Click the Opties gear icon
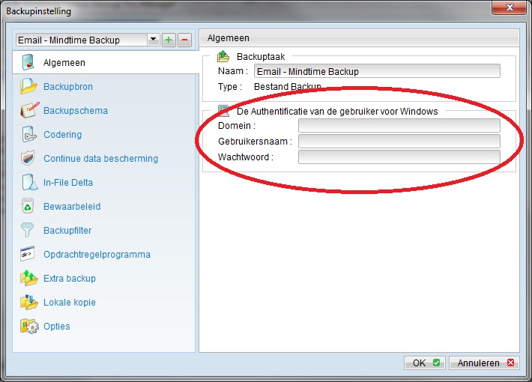532x382 pixels. click(29, 326)
